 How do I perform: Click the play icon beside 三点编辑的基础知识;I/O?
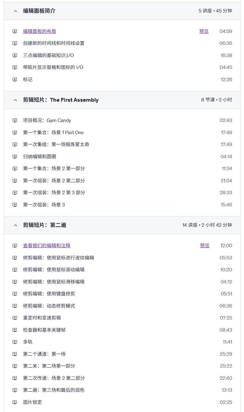[15, 55]
